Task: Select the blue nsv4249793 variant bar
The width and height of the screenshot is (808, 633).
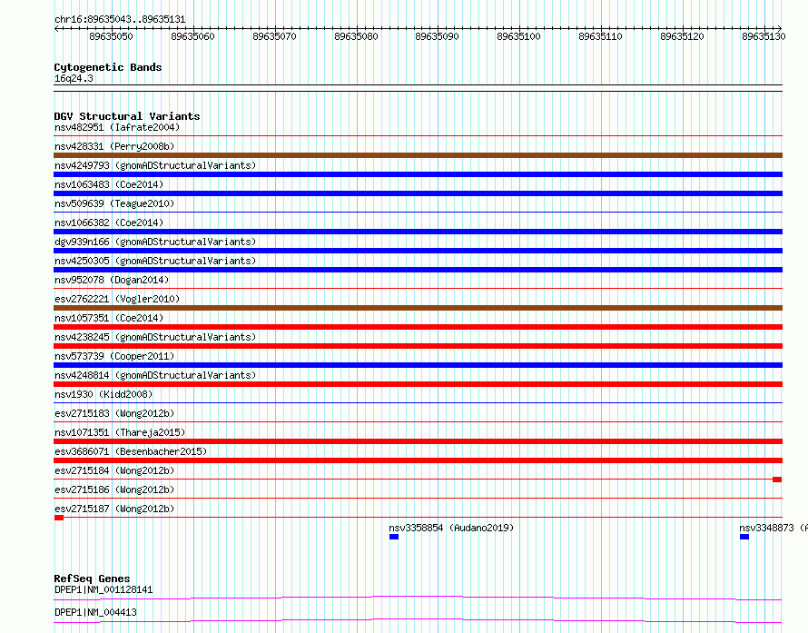Action: coord(418,174)
